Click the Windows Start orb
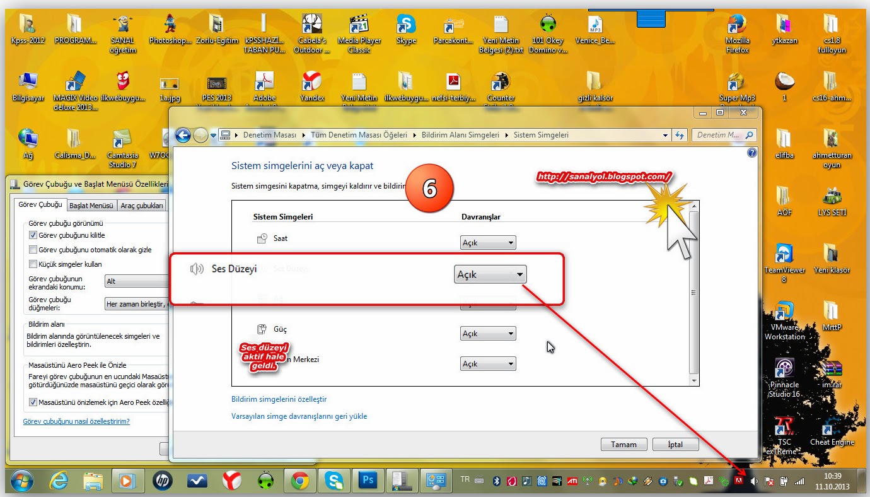This screenshot has height=497, width=870. (22, 481)
